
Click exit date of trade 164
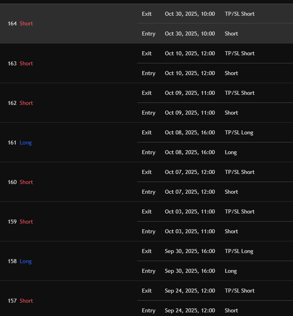(190, 14)
